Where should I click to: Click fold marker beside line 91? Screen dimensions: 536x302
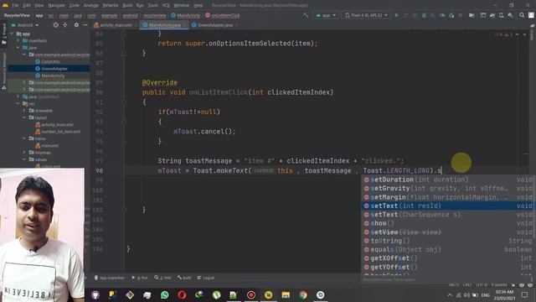pos(124,102)
